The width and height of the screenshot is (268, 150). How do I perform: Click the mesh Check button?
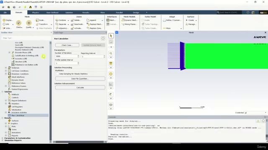(x=19, y=24)
